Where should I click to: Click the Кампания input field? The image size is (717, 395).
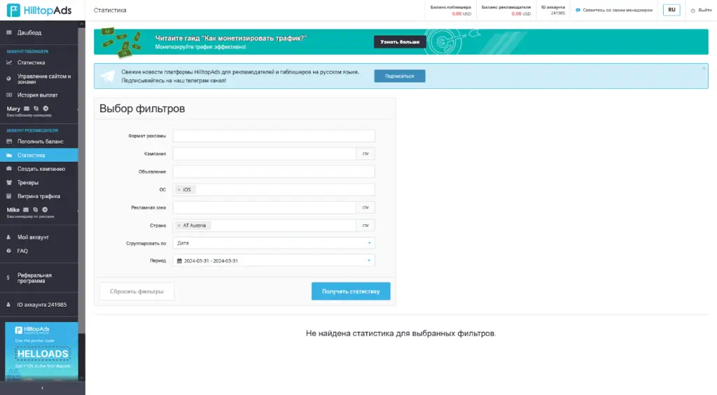pos(264,153)
